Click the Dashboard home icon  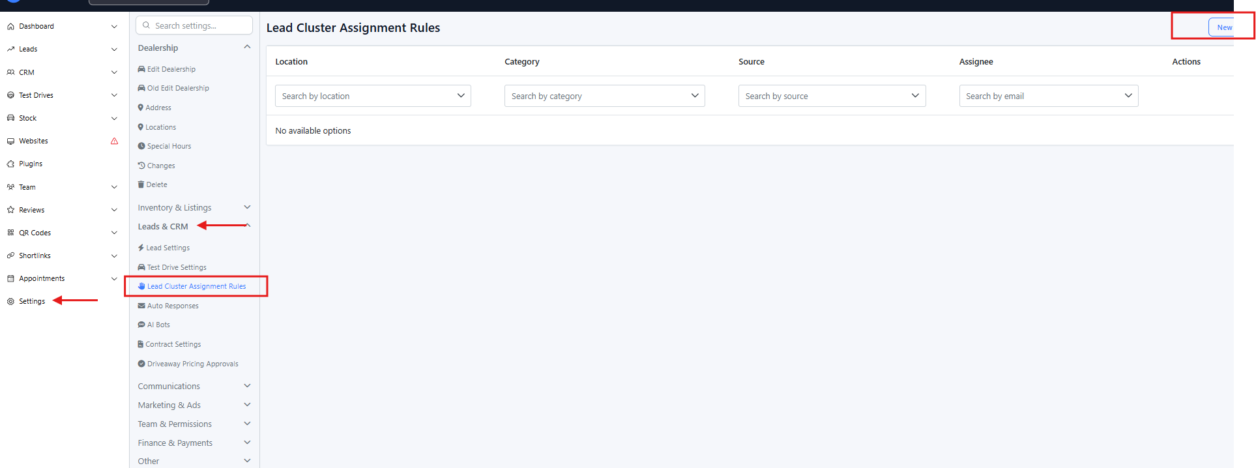coord(10,27)
